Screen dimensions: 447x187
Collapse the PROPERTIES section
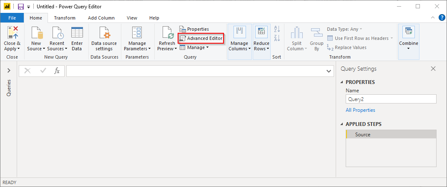pos(342,82)
